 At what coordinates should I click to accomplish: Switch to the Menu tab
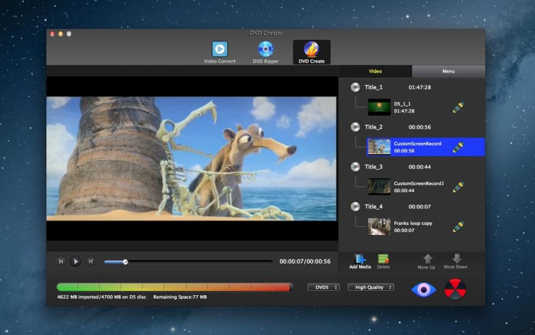[x=448, y=71]
